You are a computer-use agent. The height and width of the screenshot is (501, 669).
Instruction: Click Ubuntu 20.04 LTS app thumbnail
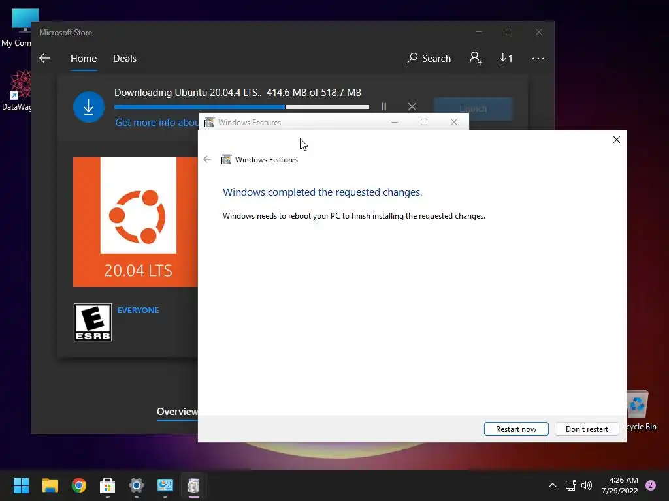pos(136,222)
